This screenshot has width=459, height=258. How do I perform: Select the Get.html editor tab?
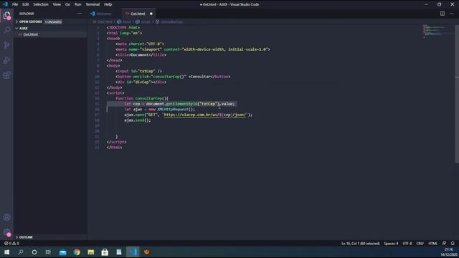[x=138, y=14]
